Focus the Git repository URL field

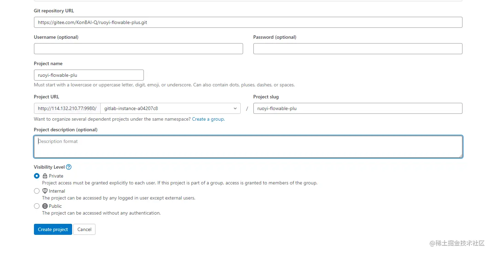pos(248,22)
